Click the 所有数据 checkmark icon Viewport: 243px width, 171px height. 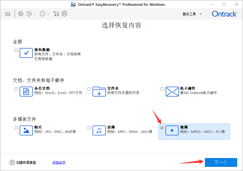[x=26, y=53]
